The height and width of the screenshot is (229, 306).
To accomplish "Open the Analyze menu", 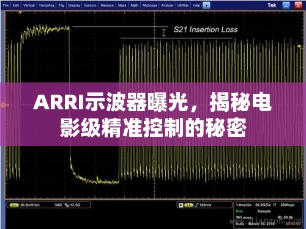I will (167, 5).
